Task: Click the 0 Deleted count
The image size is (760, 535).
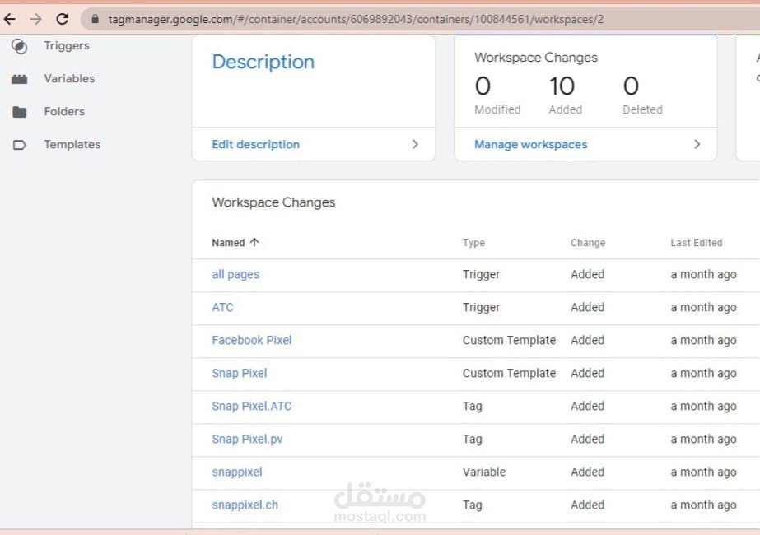Action: [x=631, y=86]
